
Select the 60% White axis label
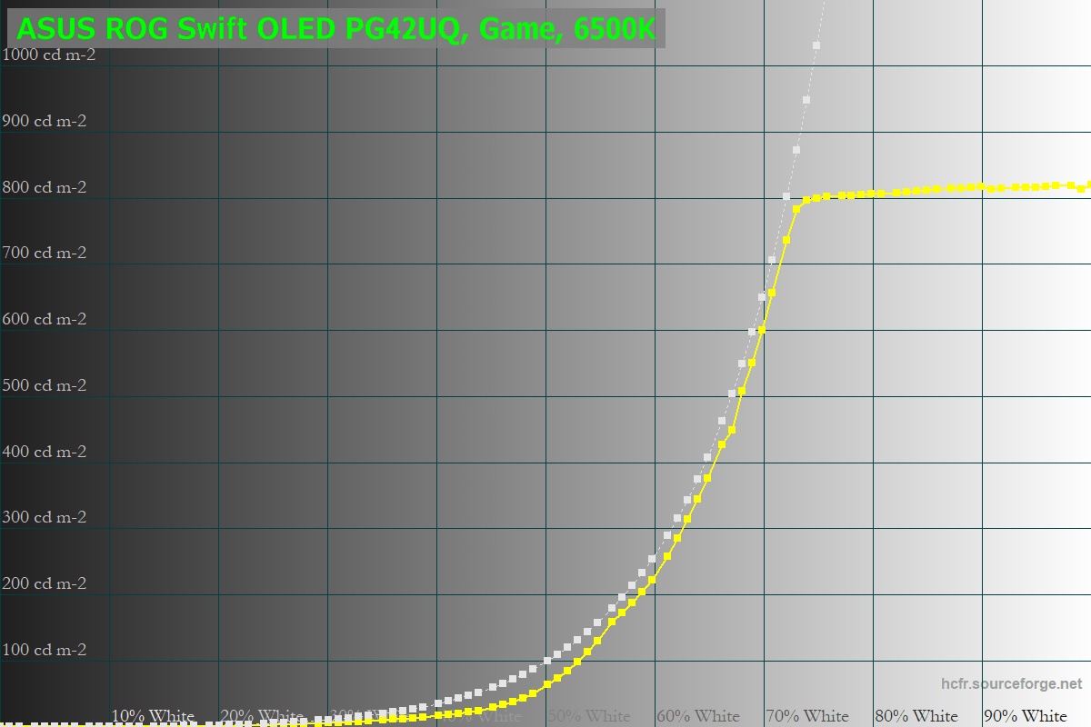tap(698, 716)
